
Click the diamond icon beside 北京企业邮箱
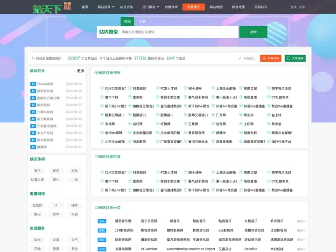coord(102,141)
